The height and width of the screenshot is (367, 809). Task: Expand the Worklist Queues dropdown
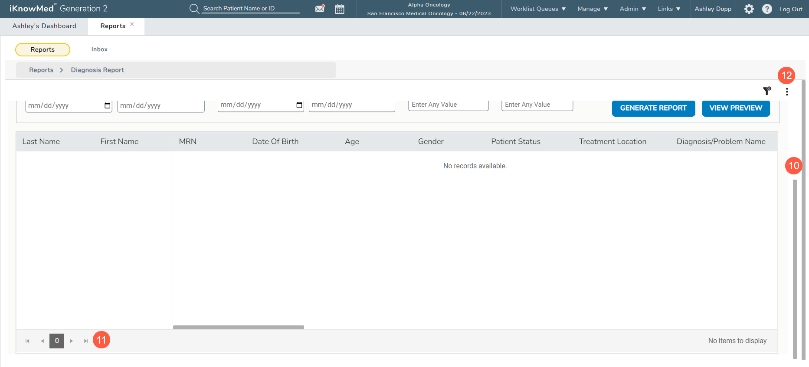[538, 9]
